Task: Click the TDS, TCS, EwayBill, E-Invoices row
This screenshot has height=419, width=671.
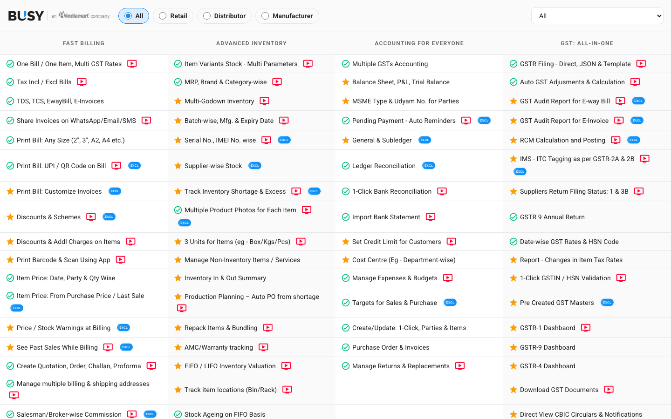Action: (x=84, y=101)
